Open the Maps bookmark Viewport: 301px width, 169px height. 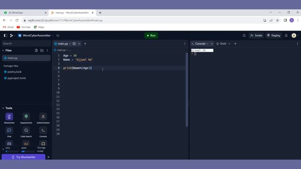point(39,27)
